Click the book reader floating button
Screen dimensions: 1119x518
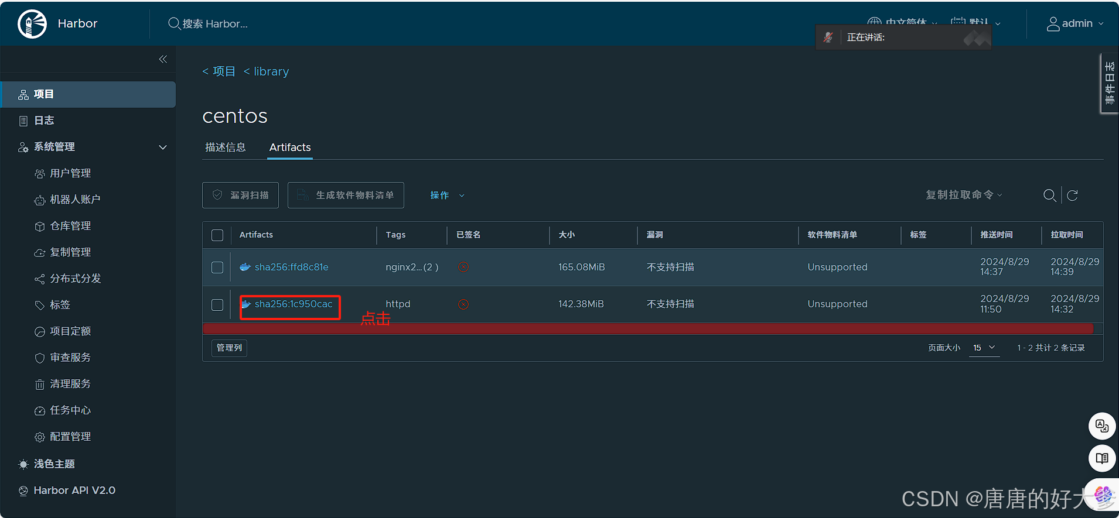pyautogui.click(x=1102, y=458)
